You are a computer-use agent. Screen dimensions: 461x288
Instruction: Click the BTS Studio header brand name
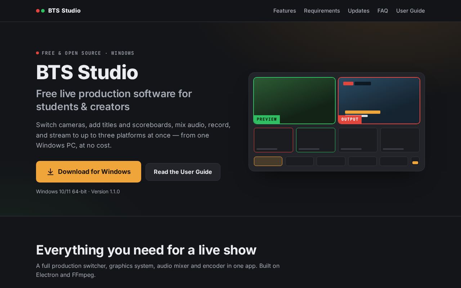click(64, 11)
